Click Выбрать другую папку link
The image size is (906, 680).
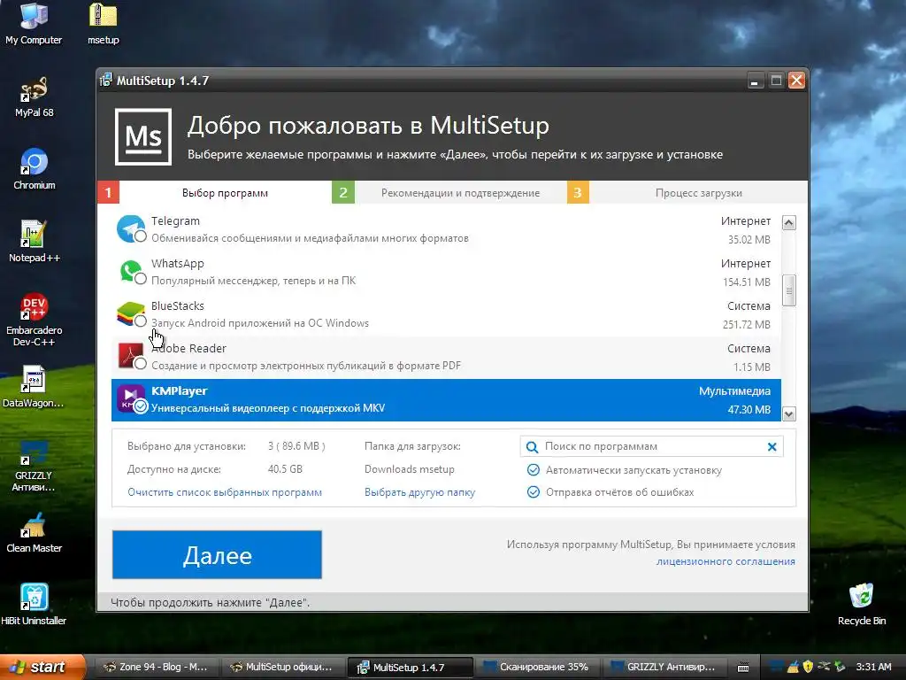(x=420, y=492)
